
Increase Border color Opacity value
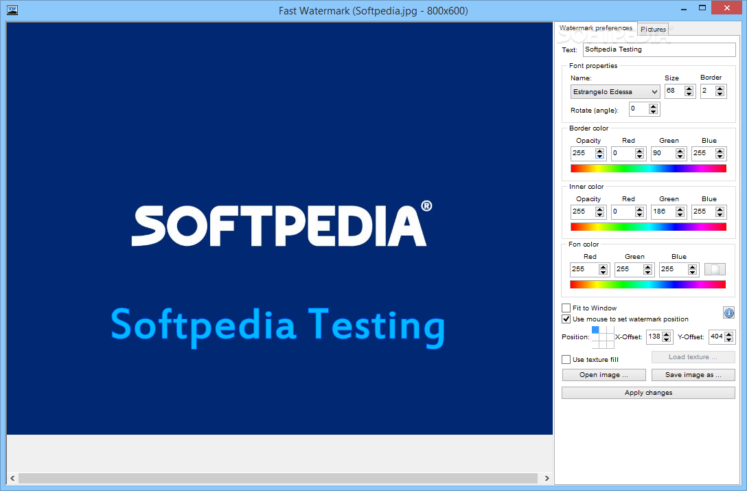(600, 150)
